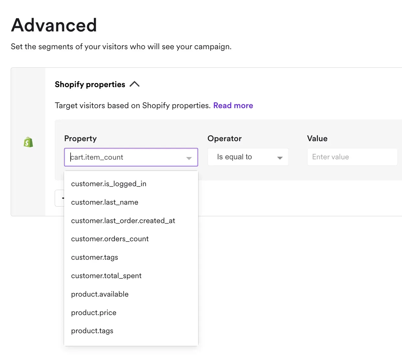Viewport: 402px width, 362px height.
Task: Select customer.total_spent property
Action: click(x=106, y=276)
